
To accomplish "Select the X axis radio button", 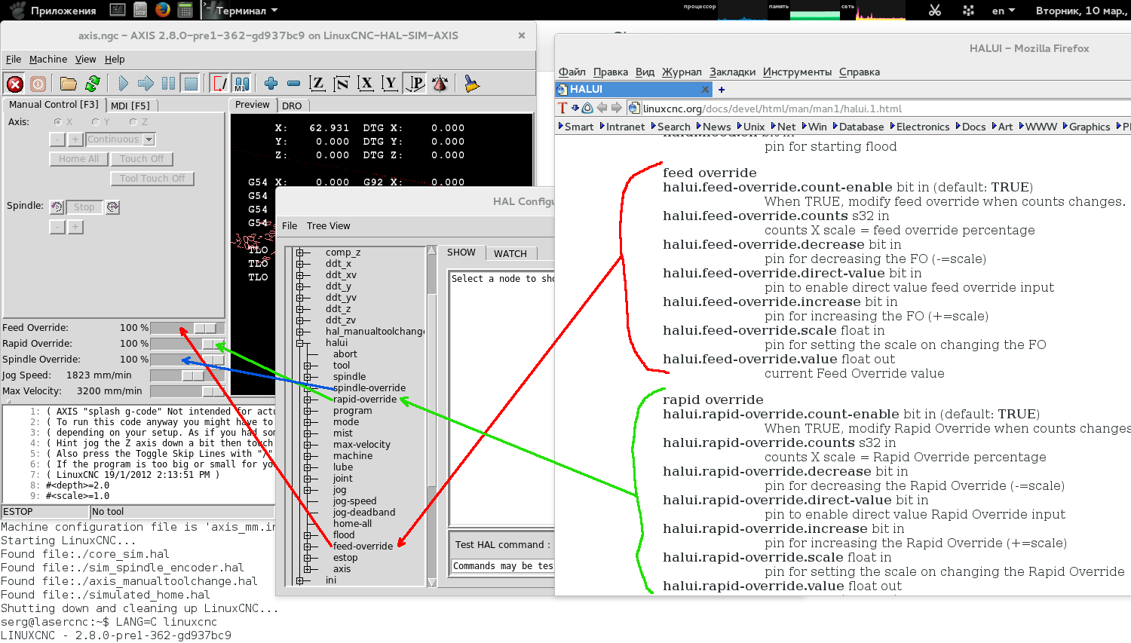I will [x=58, y=122].
